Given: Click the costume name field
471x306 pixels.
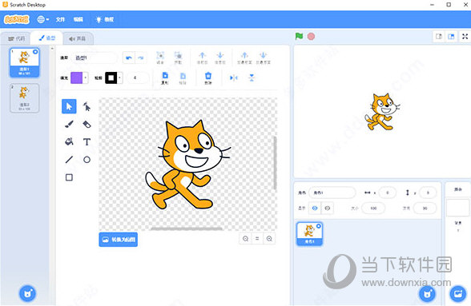Looking at the screenshot, I should pyautogui.click(x=95, y=58).
